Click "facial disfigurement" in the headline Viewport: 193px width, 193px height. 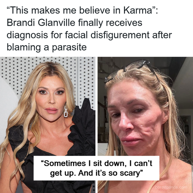[107, 35]
